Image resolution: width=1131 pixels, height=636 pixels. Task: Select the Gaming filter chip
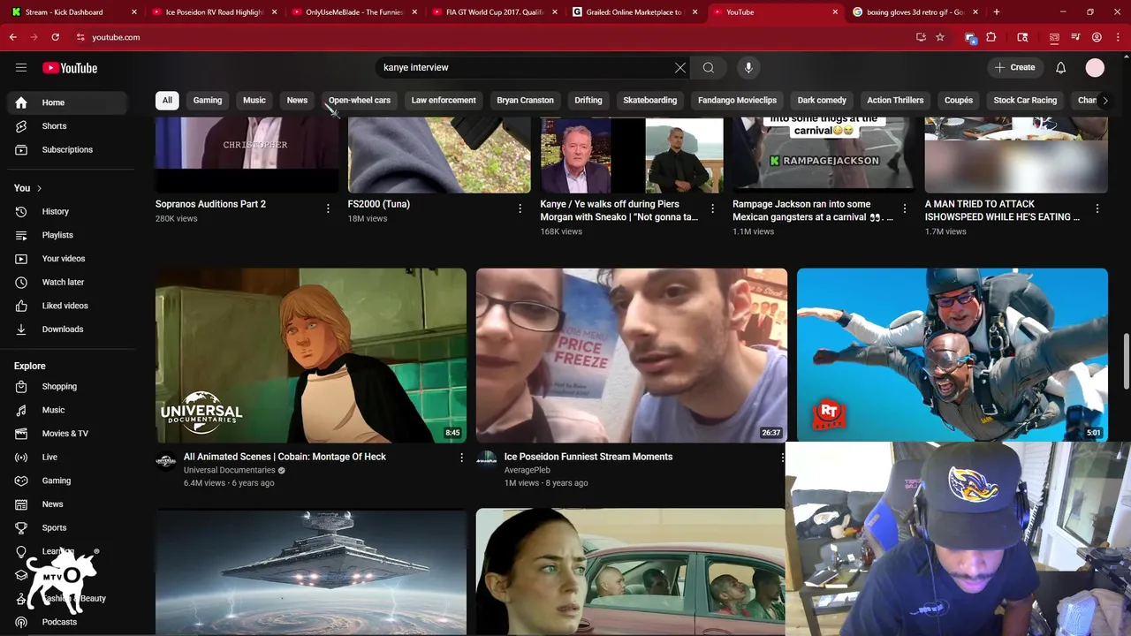click(208, 101)
